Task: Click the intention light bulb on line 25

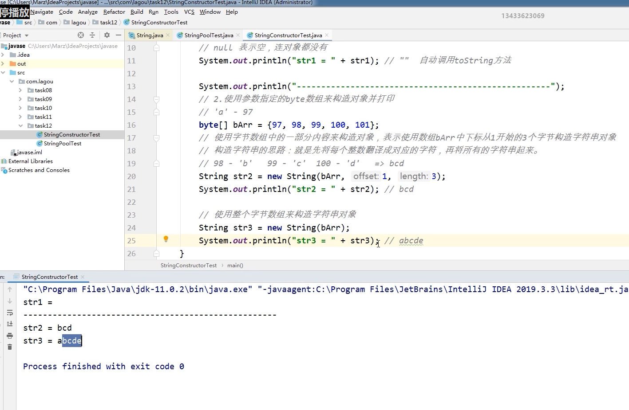Action: point(166,239)
